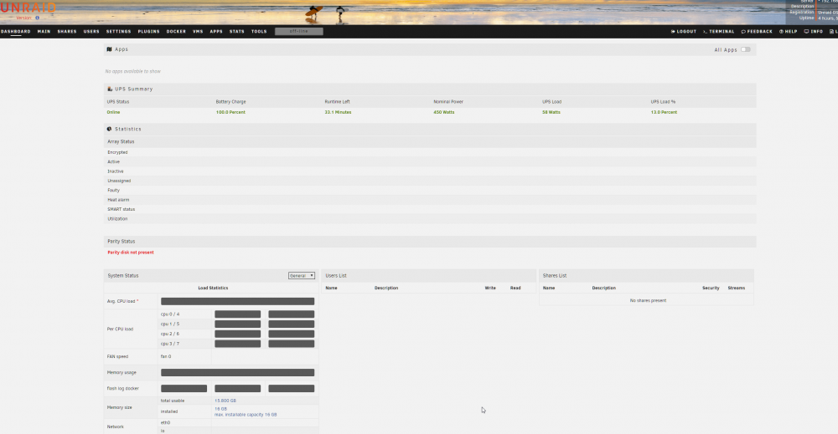
Task: Click the first flash log docker bar
Action: [x=184, y=389]
